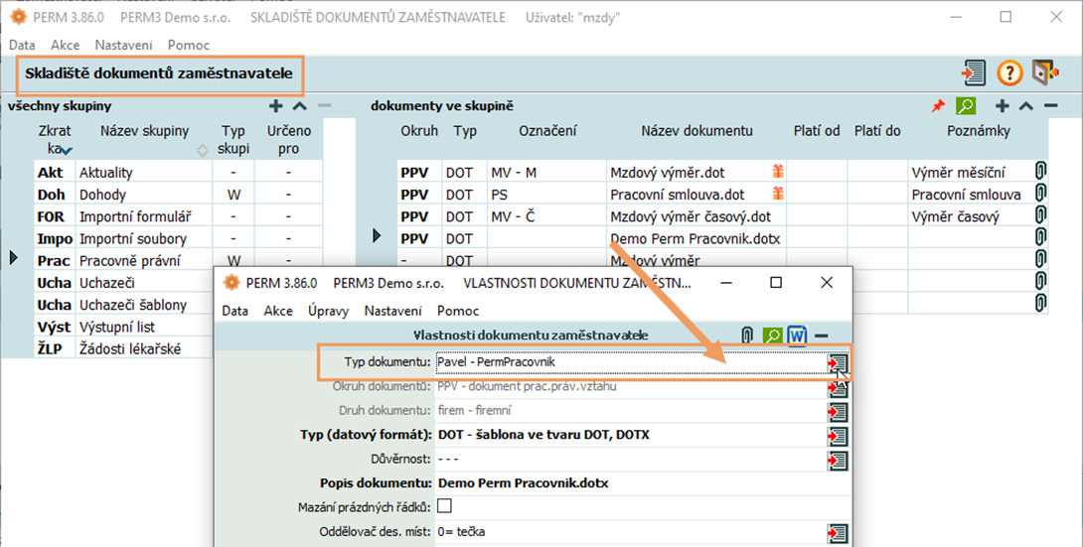Viewport: 1083px width, 547px height.
Task: Select the Pracovní smlouva.dot document name
Action: click(678, 195)
